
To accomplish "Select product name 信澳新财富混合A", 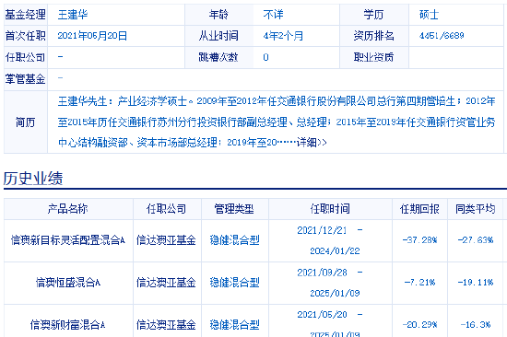I will (68, 324).
